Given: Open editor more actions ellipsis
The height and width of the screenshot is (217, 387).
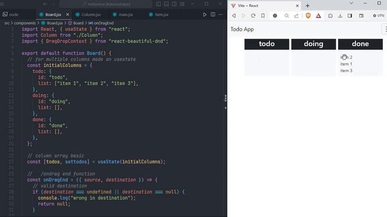Looking at the screenshot, I should coord(221,14).
